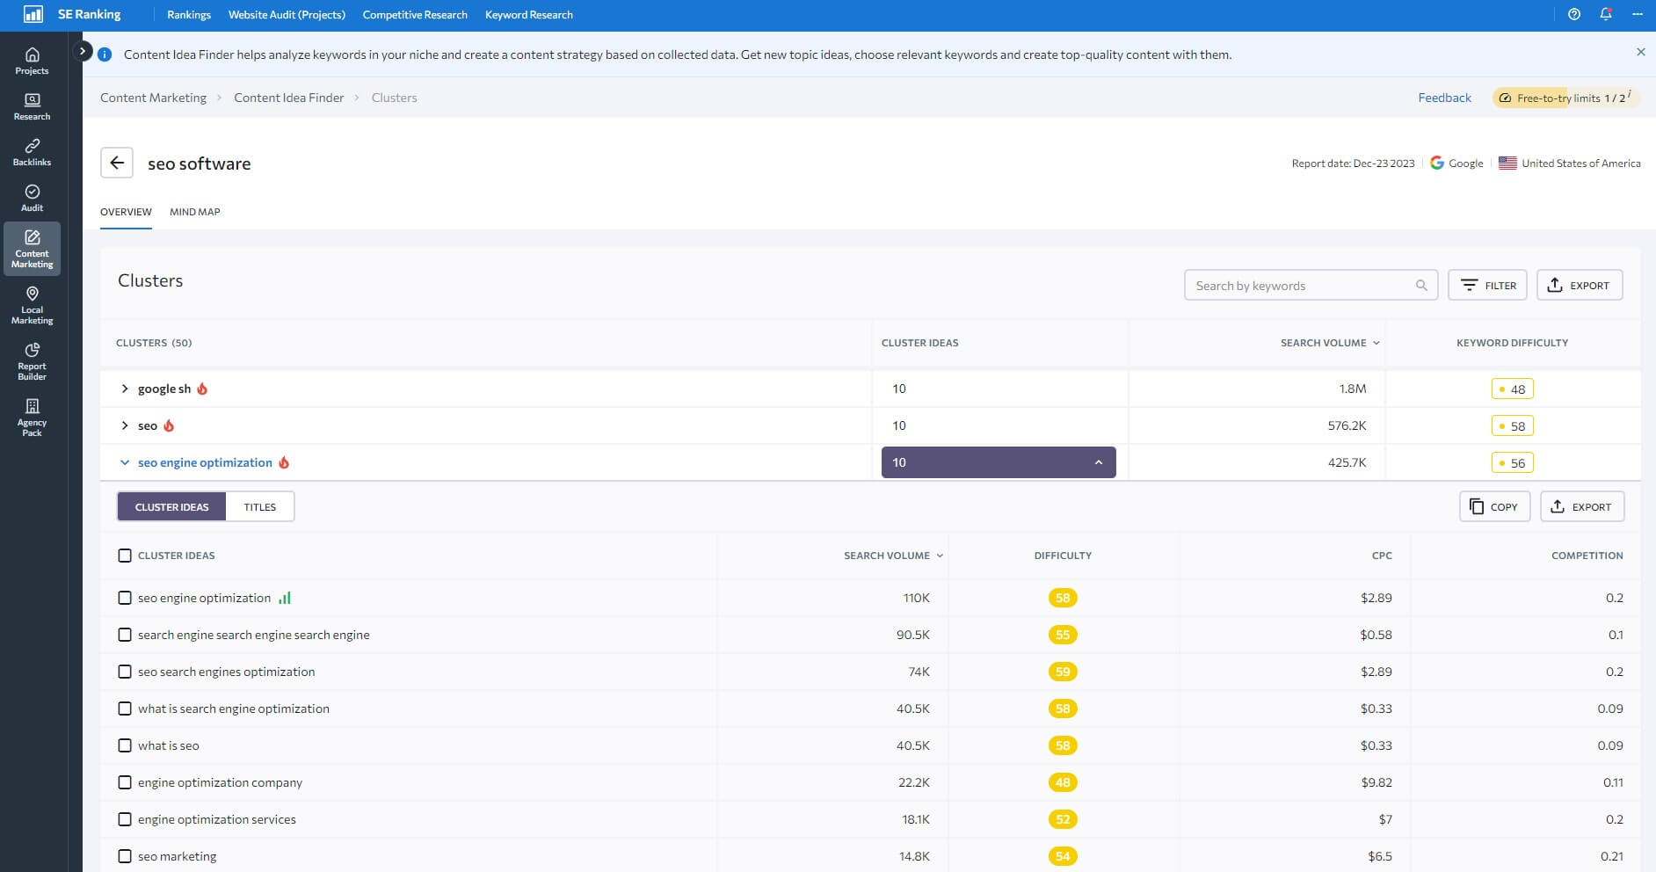This screenshot has height=872, width=1656.
Task: Sort ideas by Search Volume column
Action: point(893,556)
